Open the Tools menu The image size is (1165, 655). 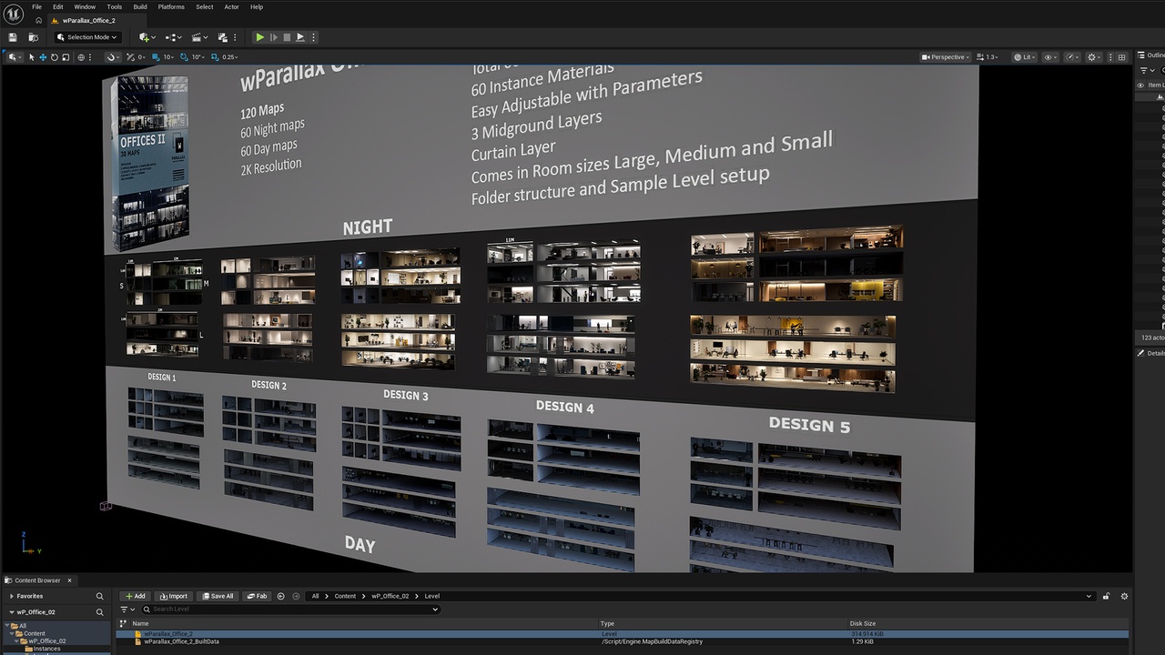point(115,6)
